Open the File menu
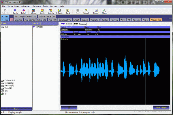Viewport: 173px width, 115px height. pos(4,6)
